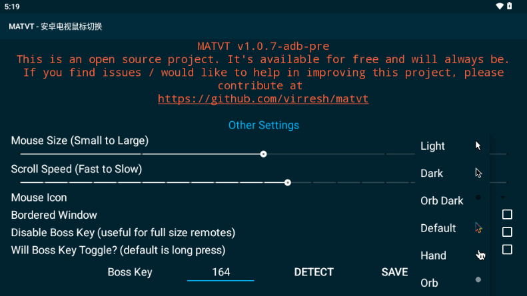527x296 pixels.
Task: Enable the Disable Boss Key checkbox
Action: (507, 232)
